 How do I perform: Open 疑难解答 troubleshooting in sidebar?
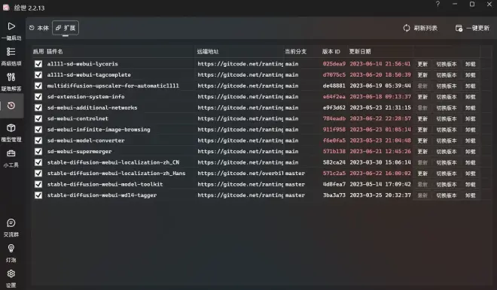pyautogui.click(x=11, y=82)
